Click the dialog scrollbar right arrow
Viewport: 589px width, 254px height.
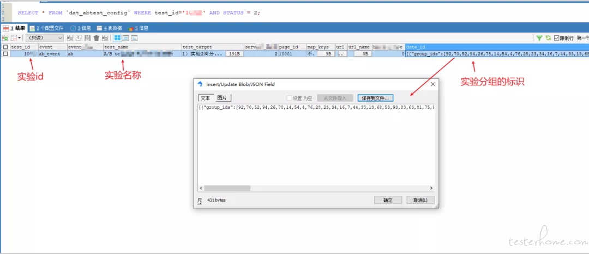click(431, 188)
